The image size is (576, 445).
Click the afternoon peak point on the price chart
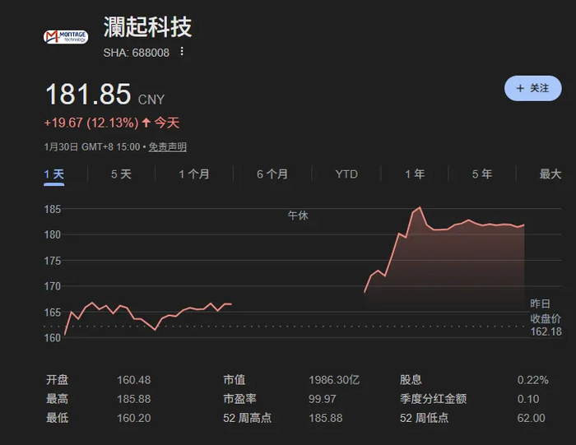pyautogui.click(x=420, y=208)
